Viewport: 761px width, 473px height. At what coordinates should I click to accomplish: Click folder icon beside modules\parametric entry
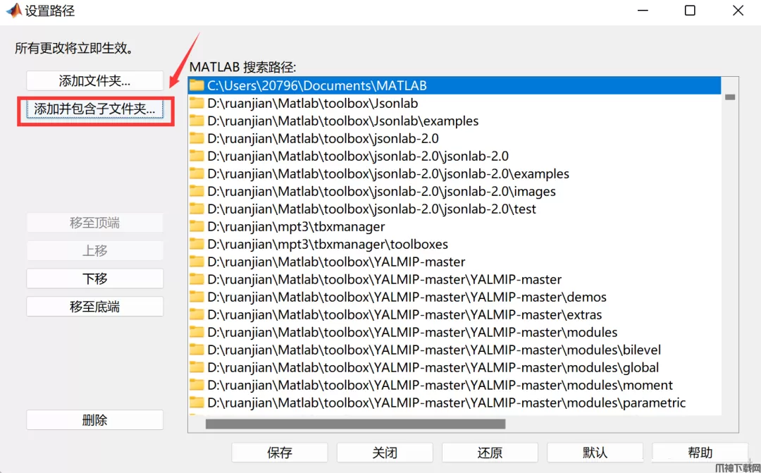(197, 403)
